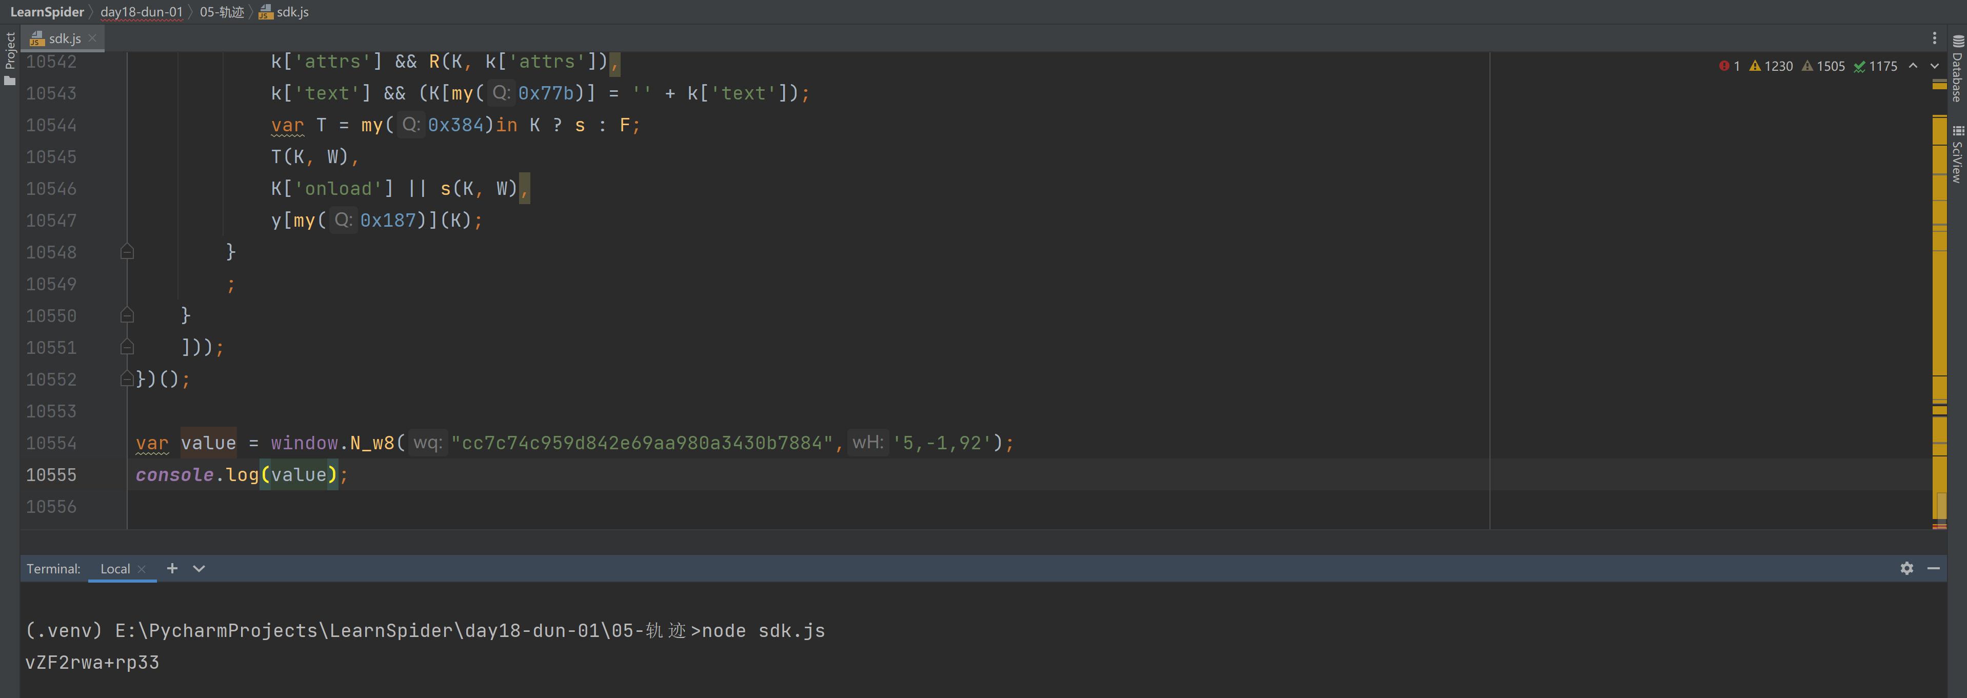This screenshot has height=698, width=1967.
Task: Click 'console' on line 10555
Action: pos(175,475)
